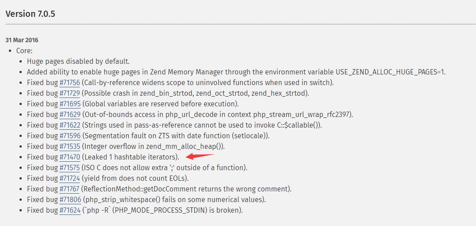476x226 pixels.
Task: Open bug #71806 php_strip_whitespace link
Action: pos(70,199)
